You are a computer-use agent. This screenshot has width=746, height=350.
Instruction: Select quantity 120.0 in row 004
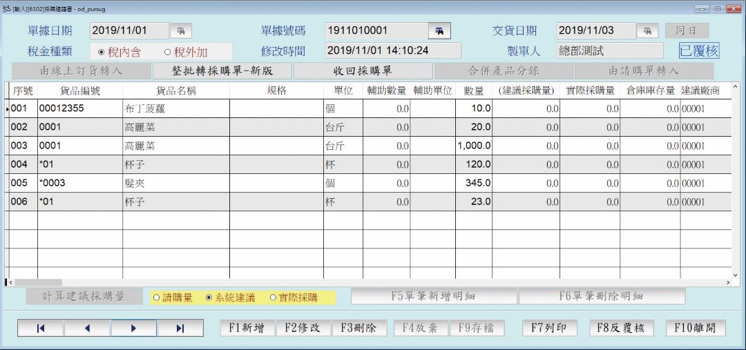click(473, 164)
